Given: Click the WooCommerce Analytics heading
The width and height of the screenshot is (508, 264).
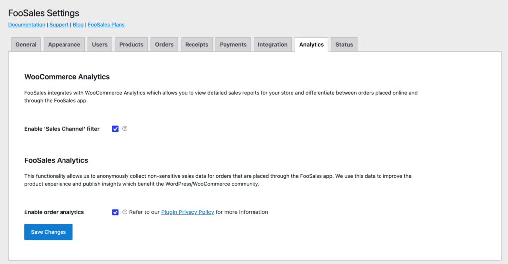Looking at the screenshot, I should [x=67, y=77].
